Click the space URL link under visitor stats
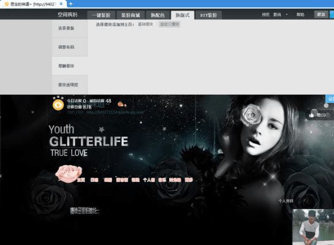This screenshot has height=245, width=334. [115, 112]
